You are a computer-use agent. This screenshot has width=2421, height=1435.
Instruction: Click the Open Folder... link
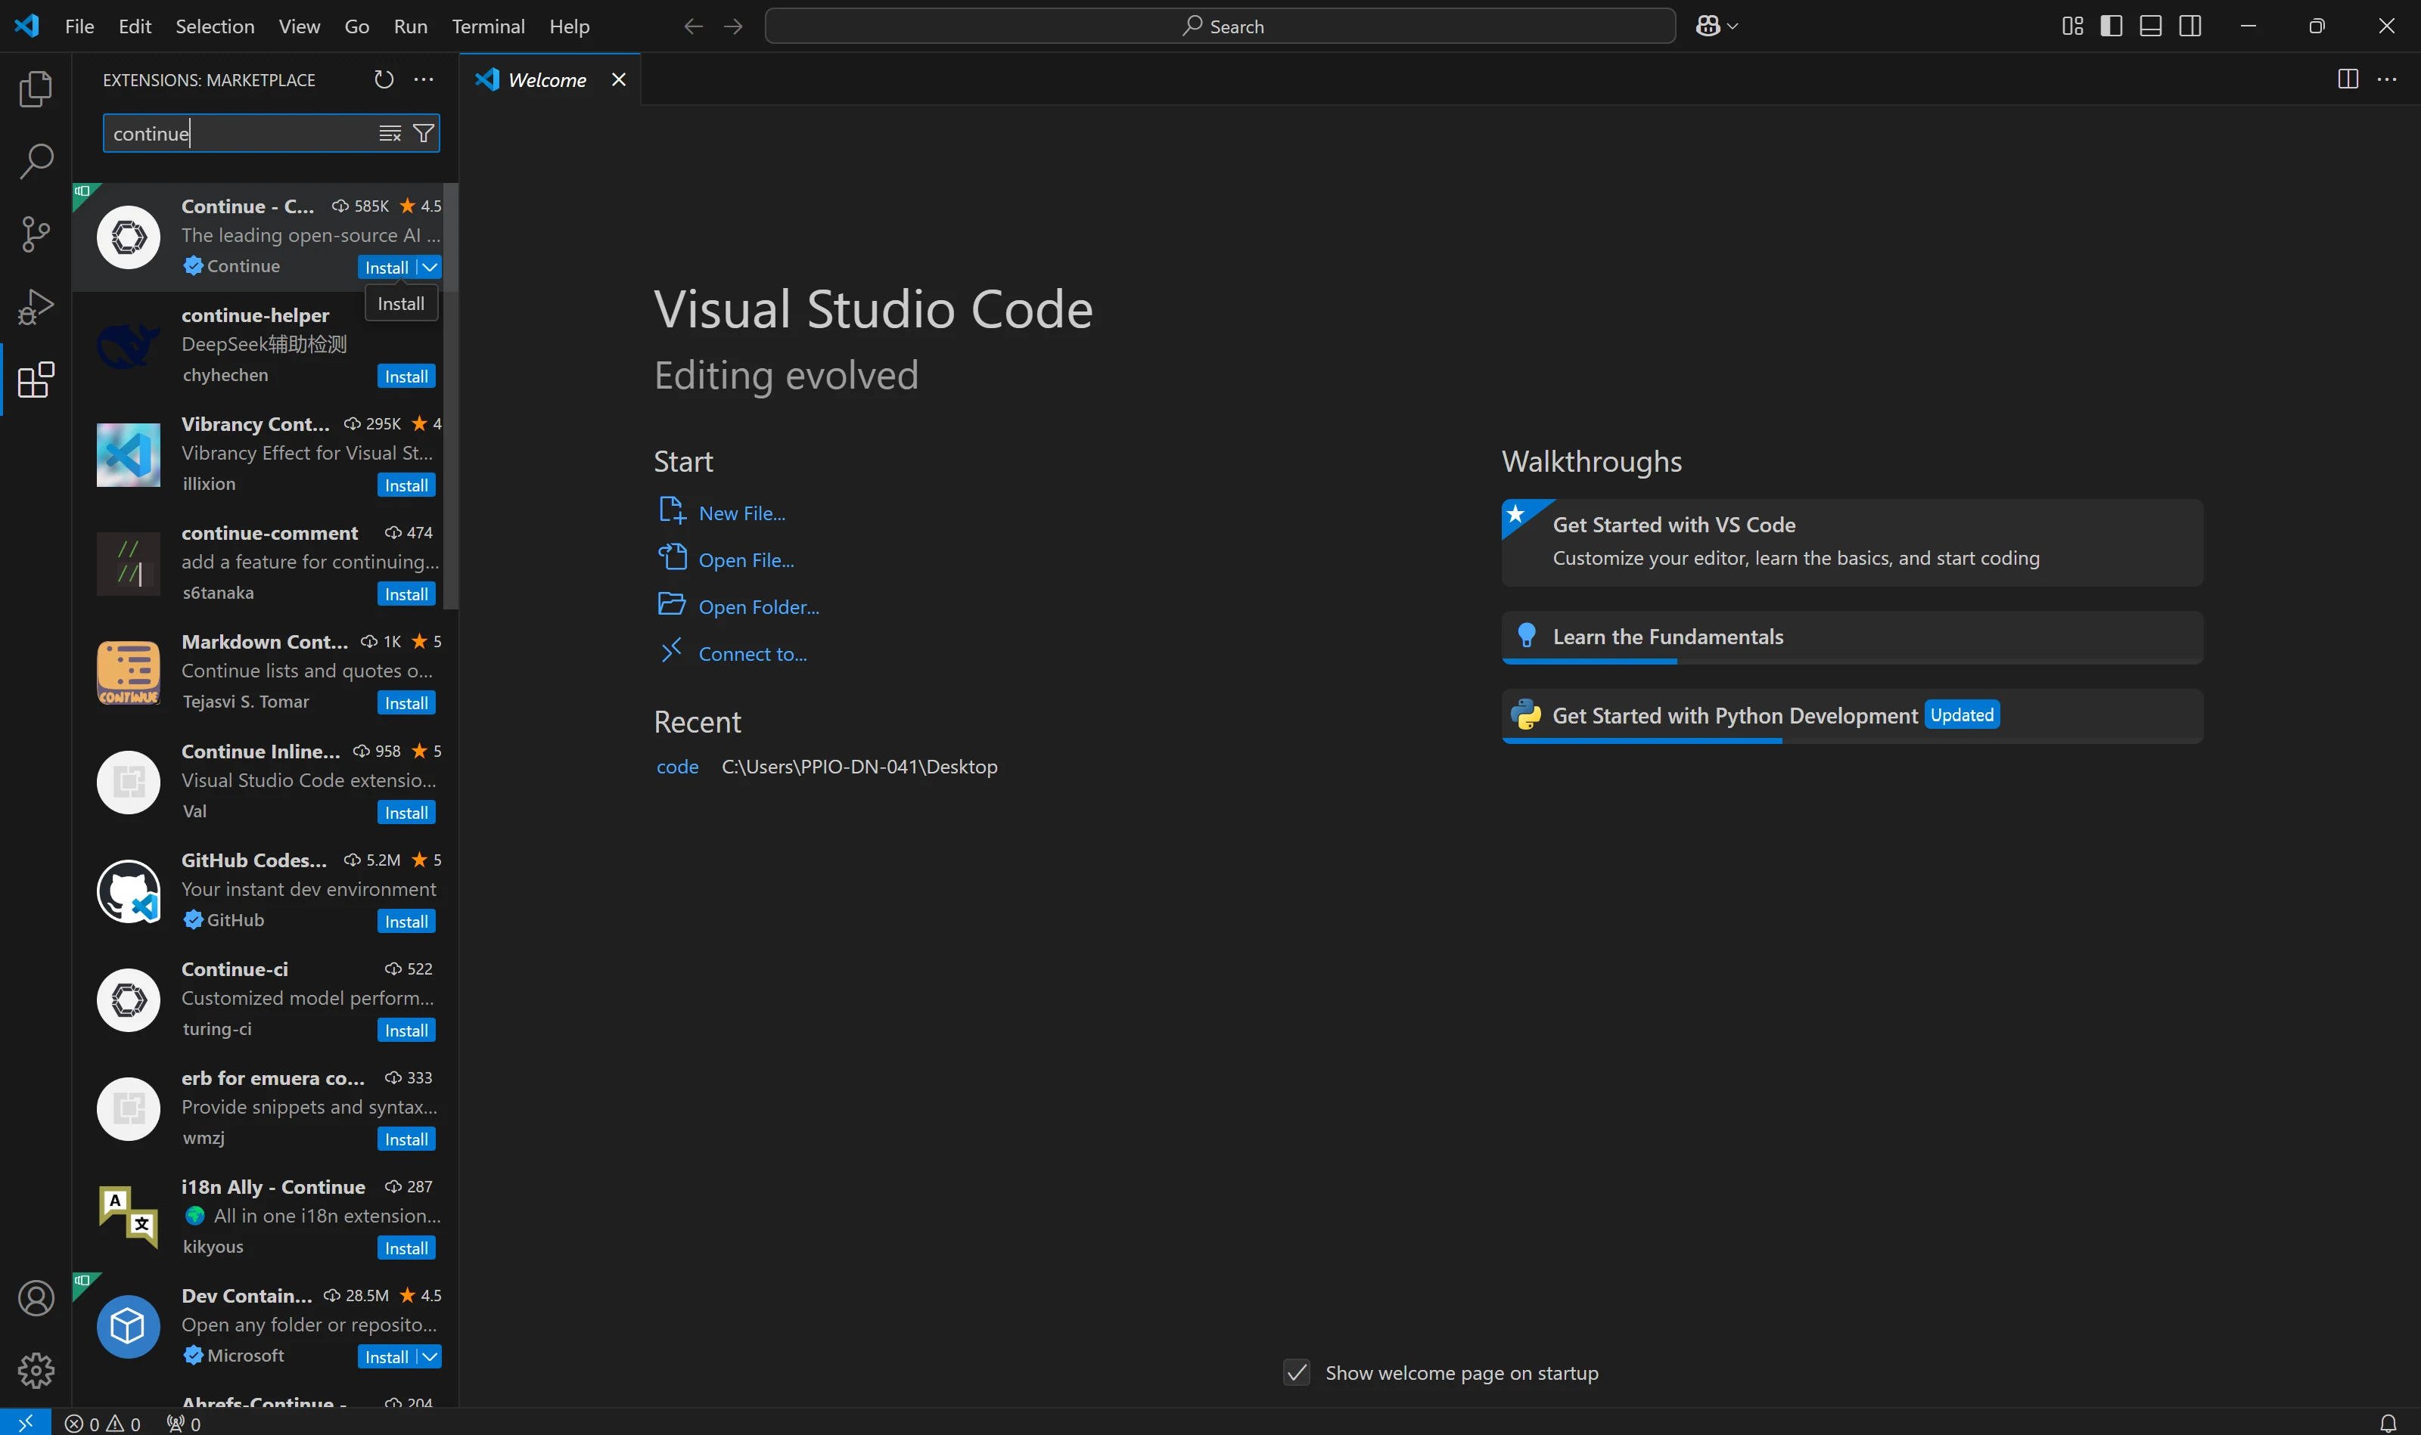pyautogui.click(x=757, y=606)
